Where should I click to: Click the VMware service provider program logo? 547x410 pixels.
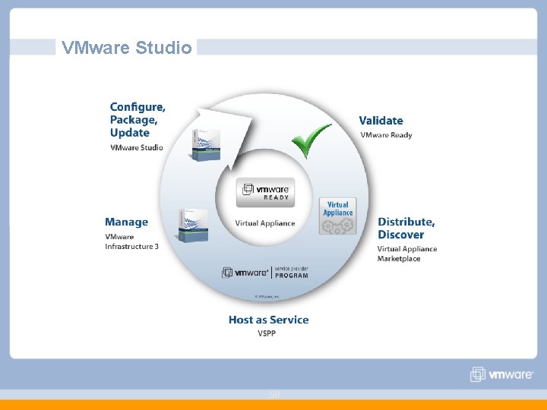click(x=265, y=273)
